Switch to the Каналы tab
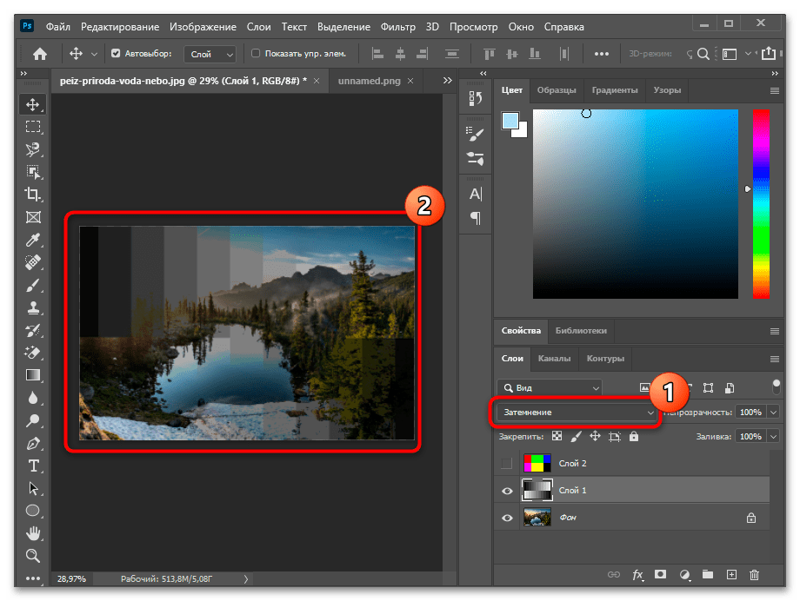Viewport: 800px width, 601px height. coord(554,359)
